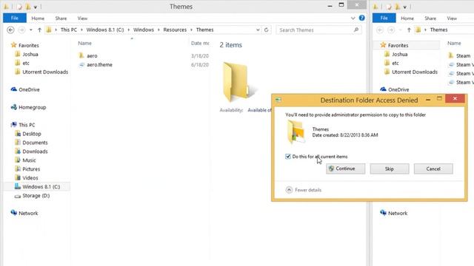Click the search magnifier in Search Themes box

[356, 30]
